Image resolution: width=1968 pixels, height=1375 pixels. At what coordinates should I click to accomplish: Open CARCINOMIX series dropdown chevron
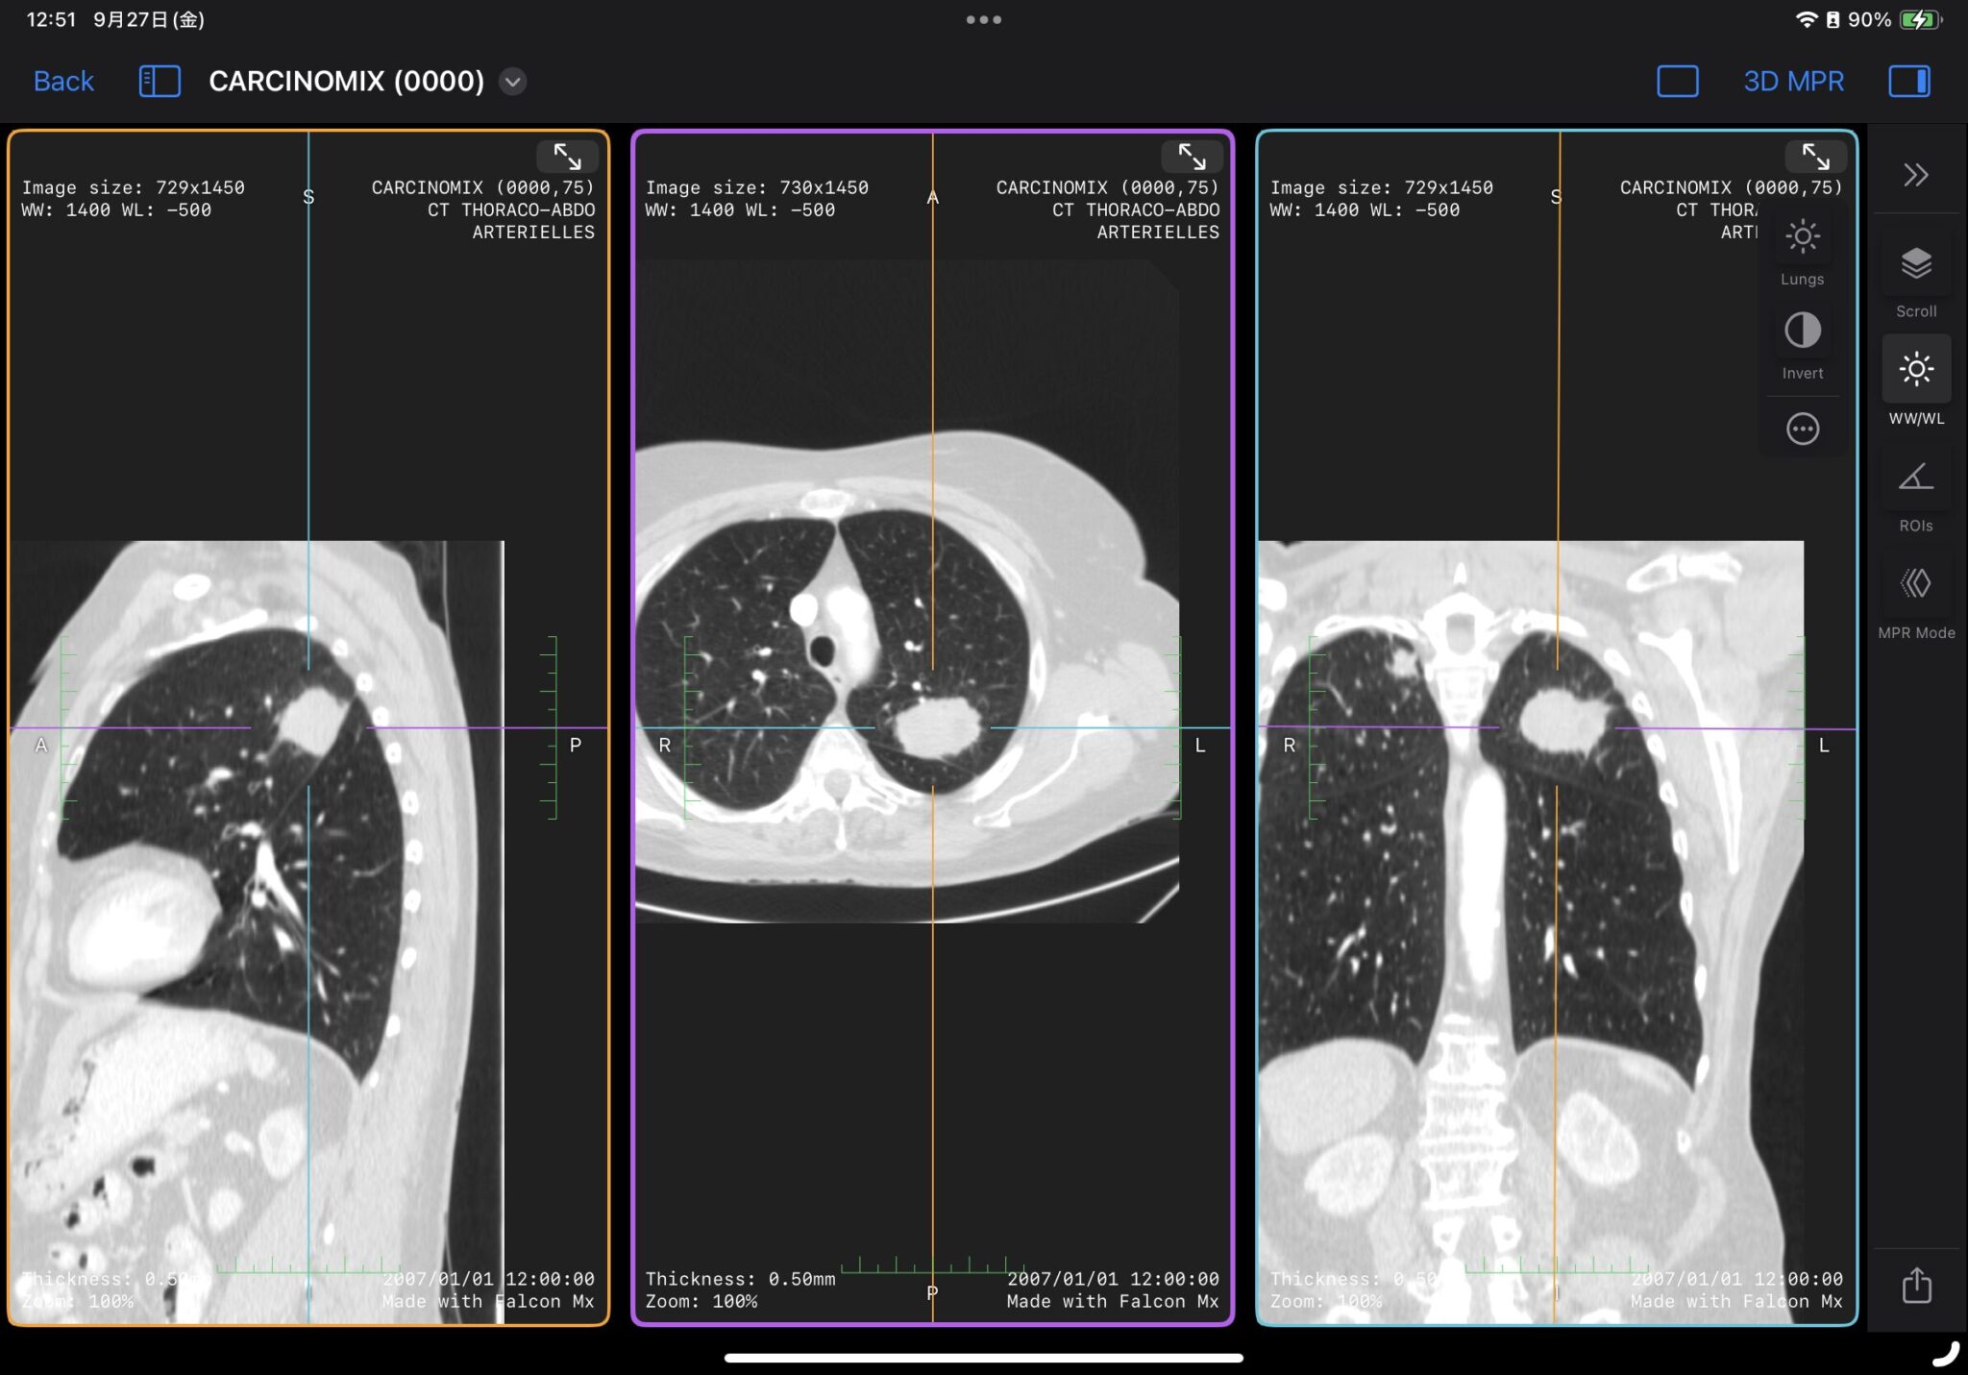pyautogui.click(x=513, y=82)
